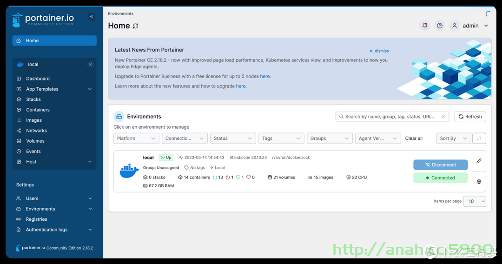Dismiss the Latest News banner
The height and width of the screenshot is (264, 502).
point(379,51)
